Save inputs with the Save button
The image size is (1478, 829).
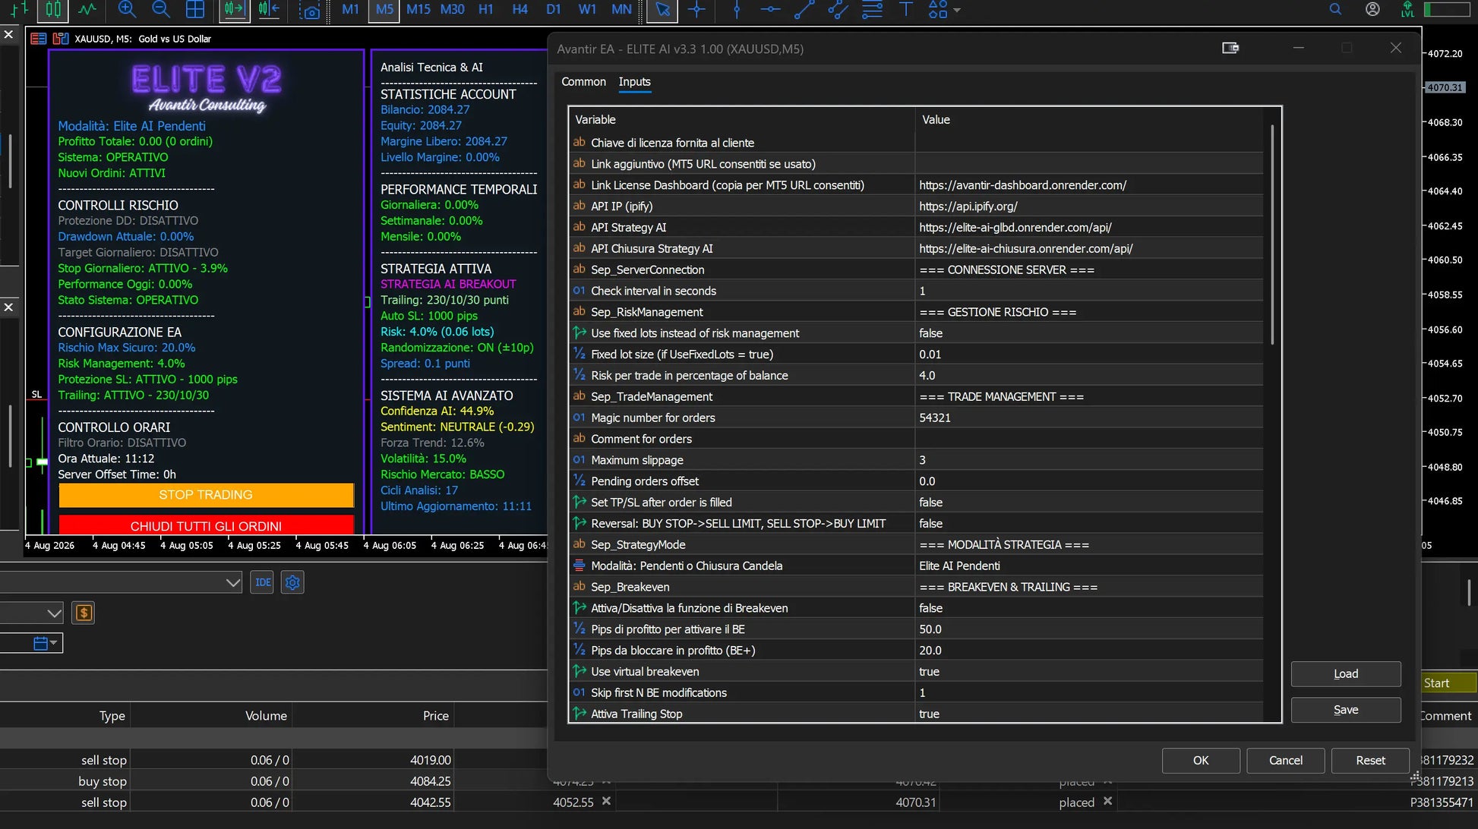pos(1345,710)
